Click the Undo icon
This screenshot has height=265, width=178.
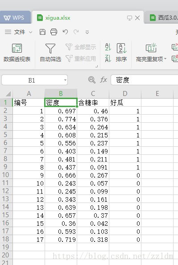click(x=65, y=32)
